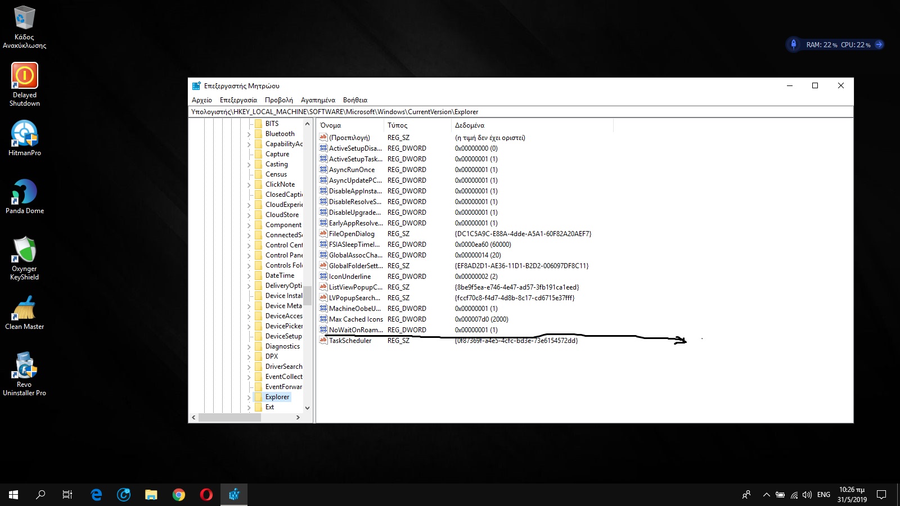Screen dimensions: 900x506
Task: Launch Microsoft Edge from the taskbar
Action: point(96,495)
